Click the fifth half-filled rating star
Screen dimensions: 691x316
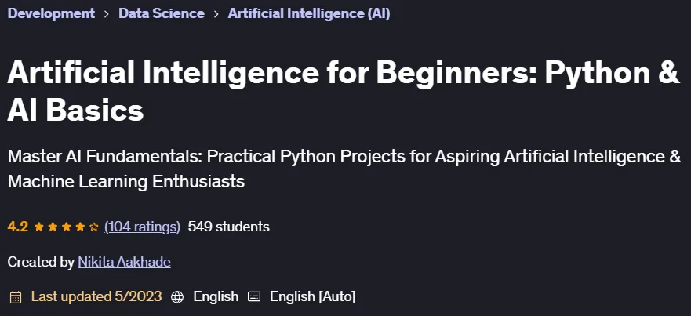click(94, 227)
